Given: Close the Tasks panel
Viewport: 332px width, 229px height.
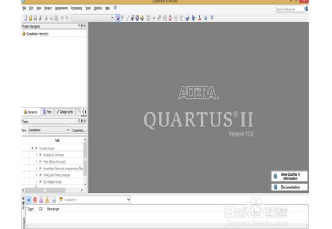Looking at the screenshot, I should pyautogui.click(x=85, y=121).
